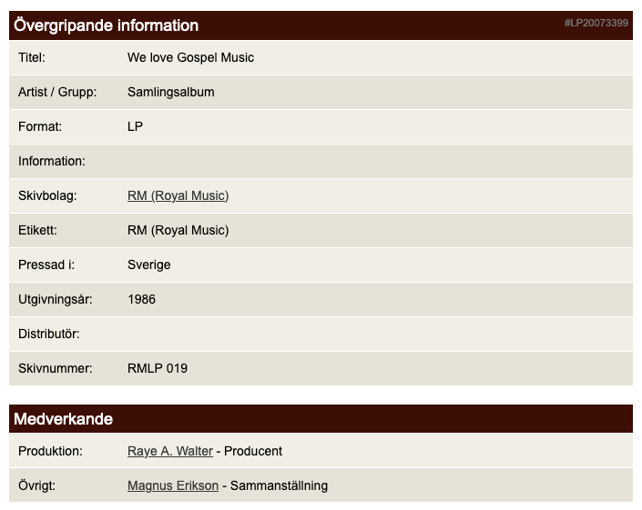
Task: Click the record ID #LP20073399
Action: click(x=596, y=23)
